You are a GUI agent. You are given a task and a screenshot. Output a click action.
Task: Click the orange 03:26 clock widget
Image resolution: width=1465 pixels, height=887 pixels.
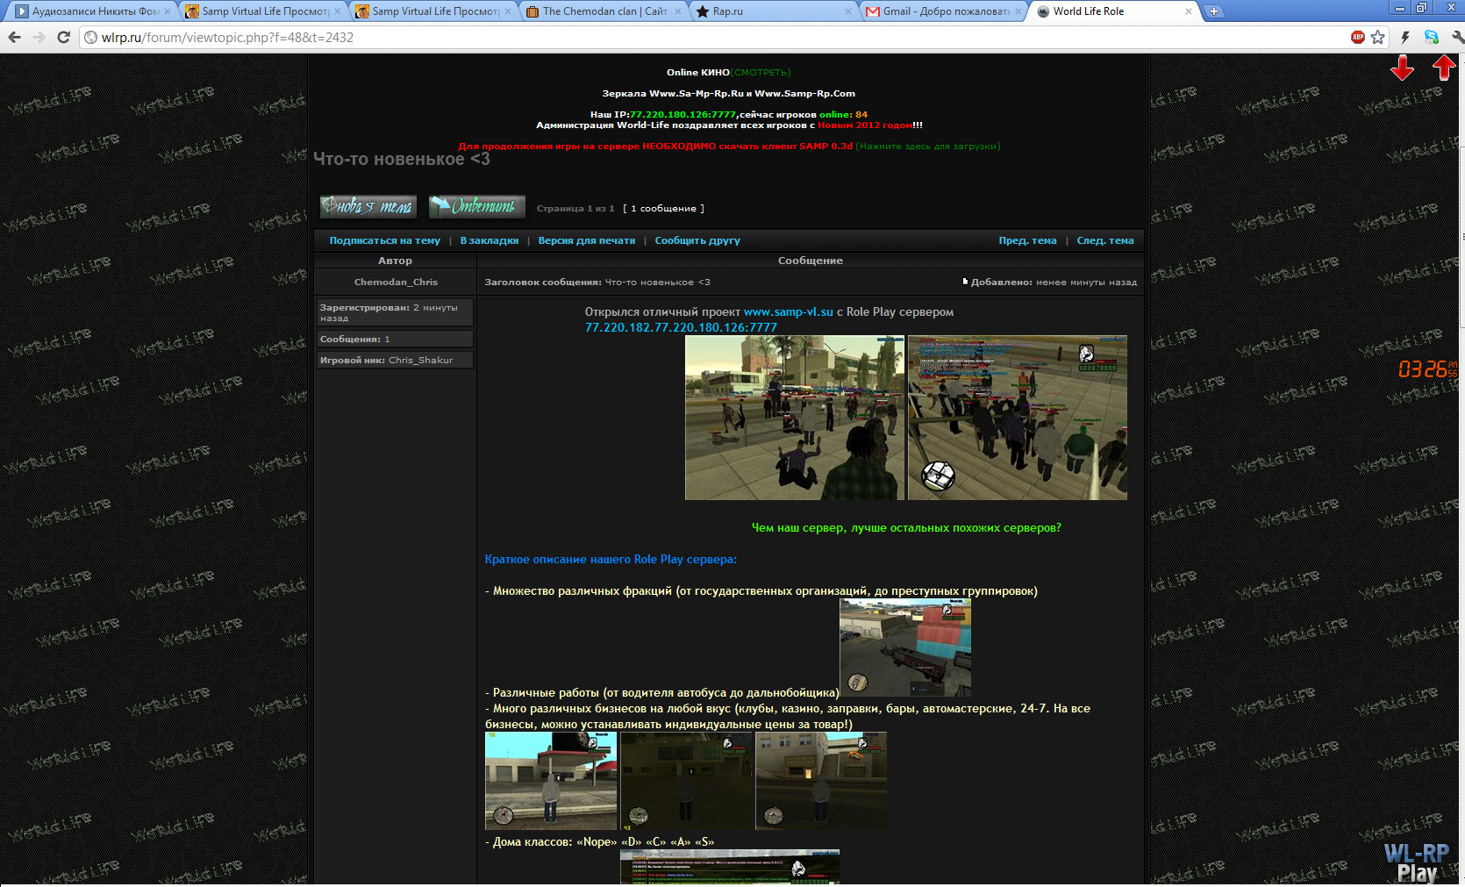[1427, 368]
